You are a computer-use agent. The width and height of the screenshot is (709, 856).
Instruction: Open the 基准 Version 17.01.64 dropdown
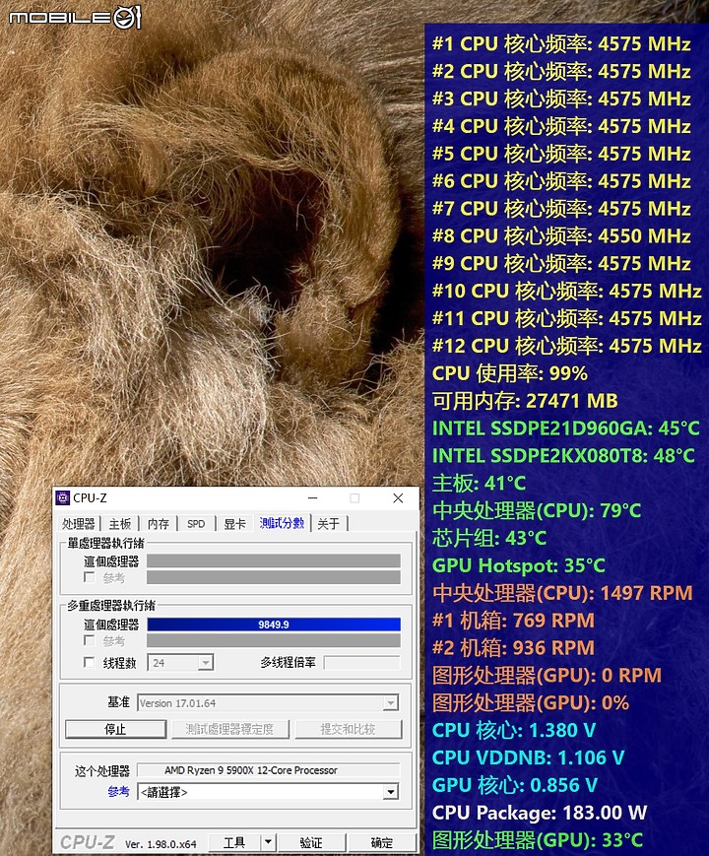[268, 703]
